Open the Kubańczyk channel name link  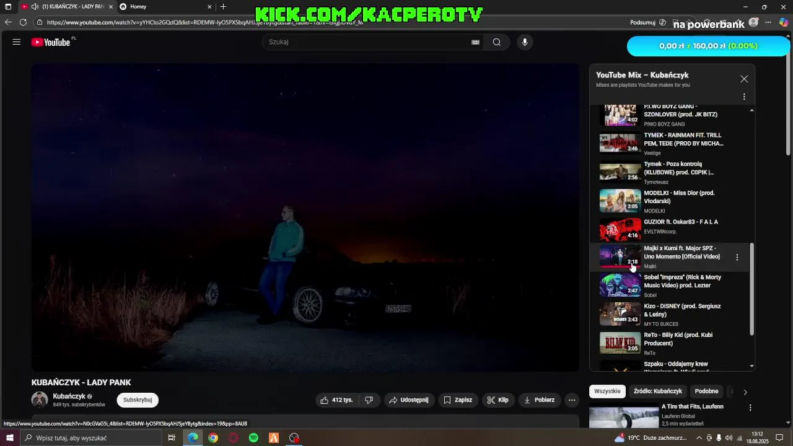[69, 396]
